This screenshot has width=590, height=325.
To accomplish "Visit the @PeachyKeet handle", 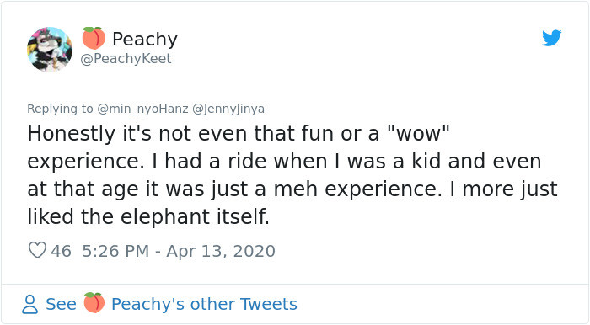I will (126, 59).
